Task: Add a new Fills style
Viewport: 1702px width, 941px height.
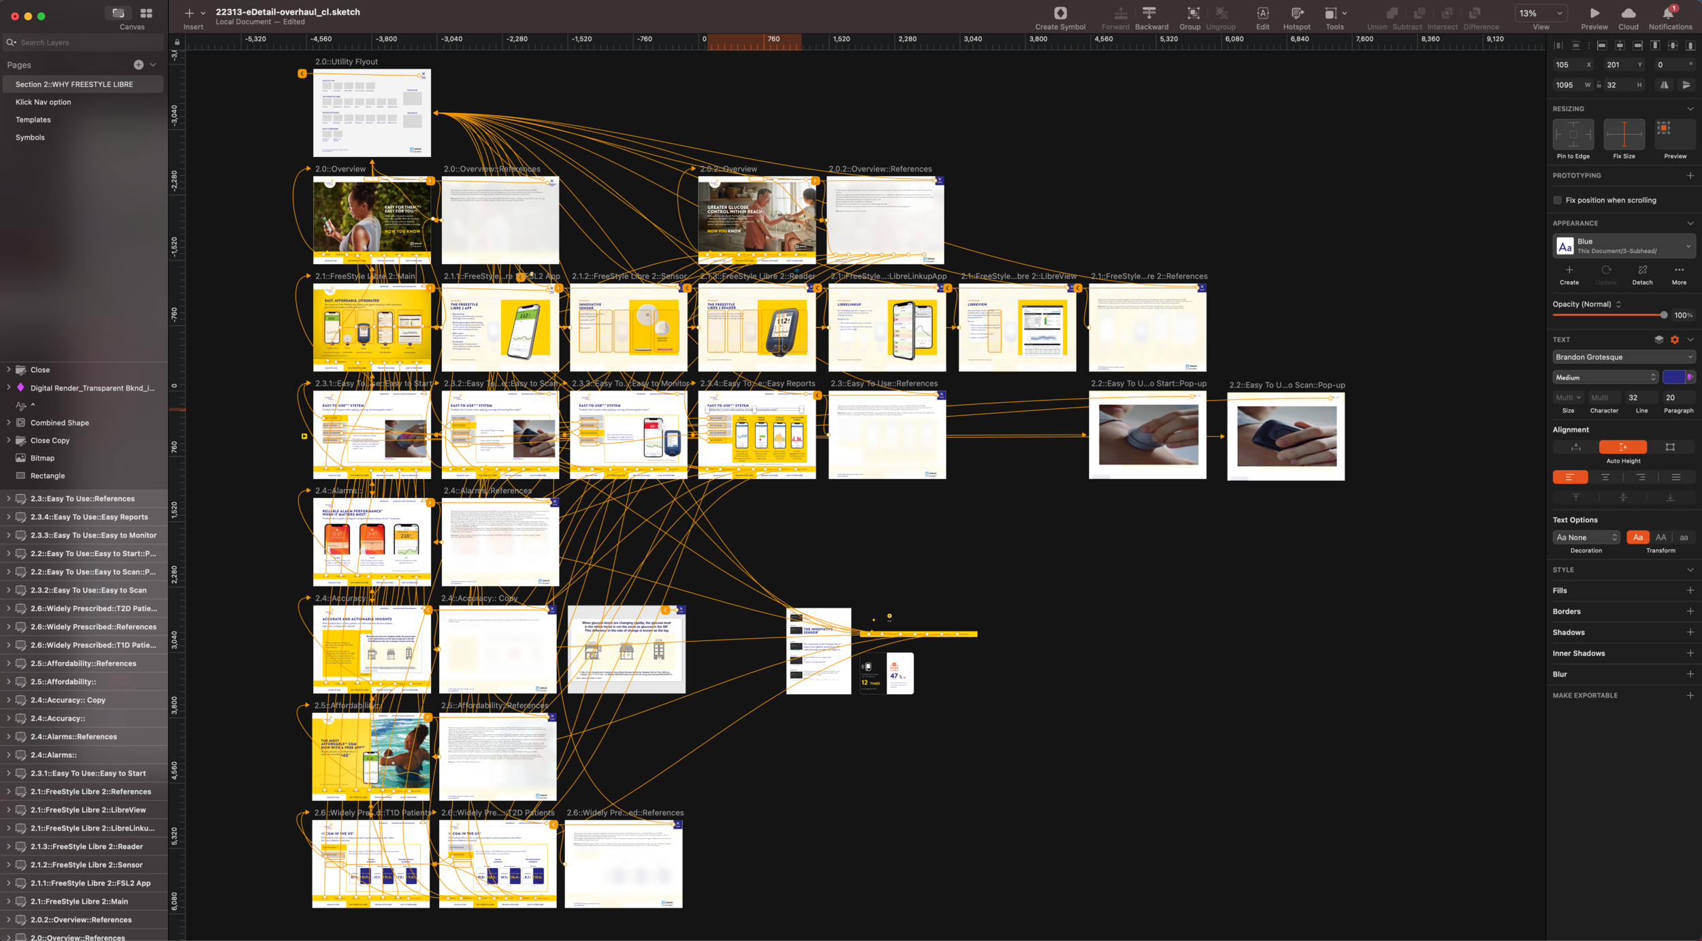Action: [x=1690, y=591]
